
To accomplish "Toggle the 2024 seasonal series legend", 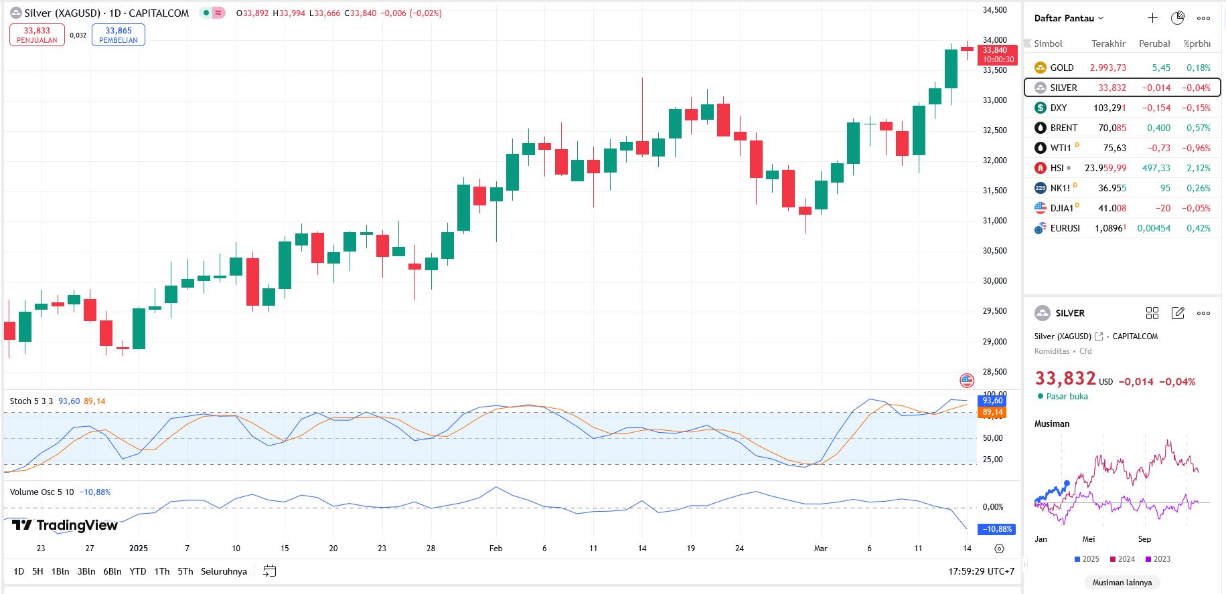I will (1122, 559).
